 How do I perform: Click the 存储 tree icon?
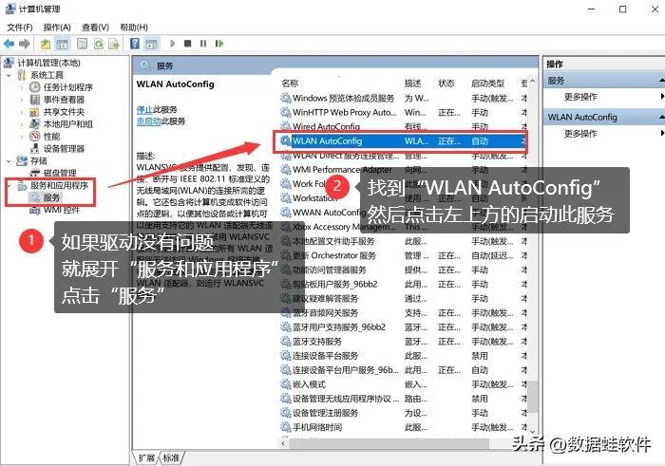(22, 161)
